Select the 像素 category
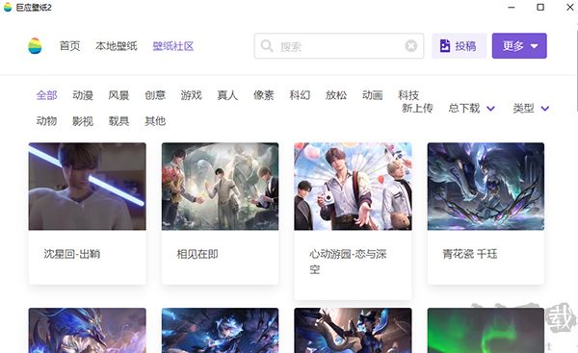 pyautogui.click(x=263, y=95)
